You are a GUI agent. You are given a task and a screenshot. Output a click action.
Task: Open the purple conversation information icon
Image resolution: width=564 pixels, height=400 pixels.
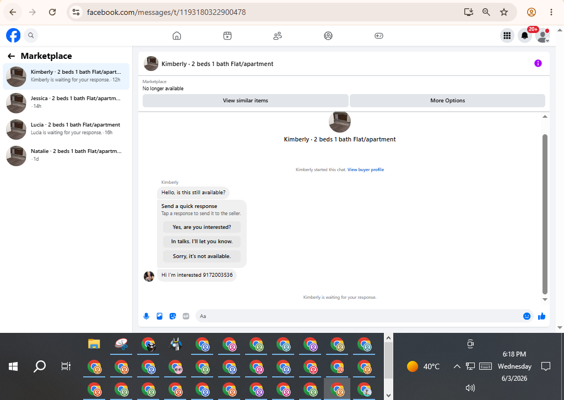point(538,63)
